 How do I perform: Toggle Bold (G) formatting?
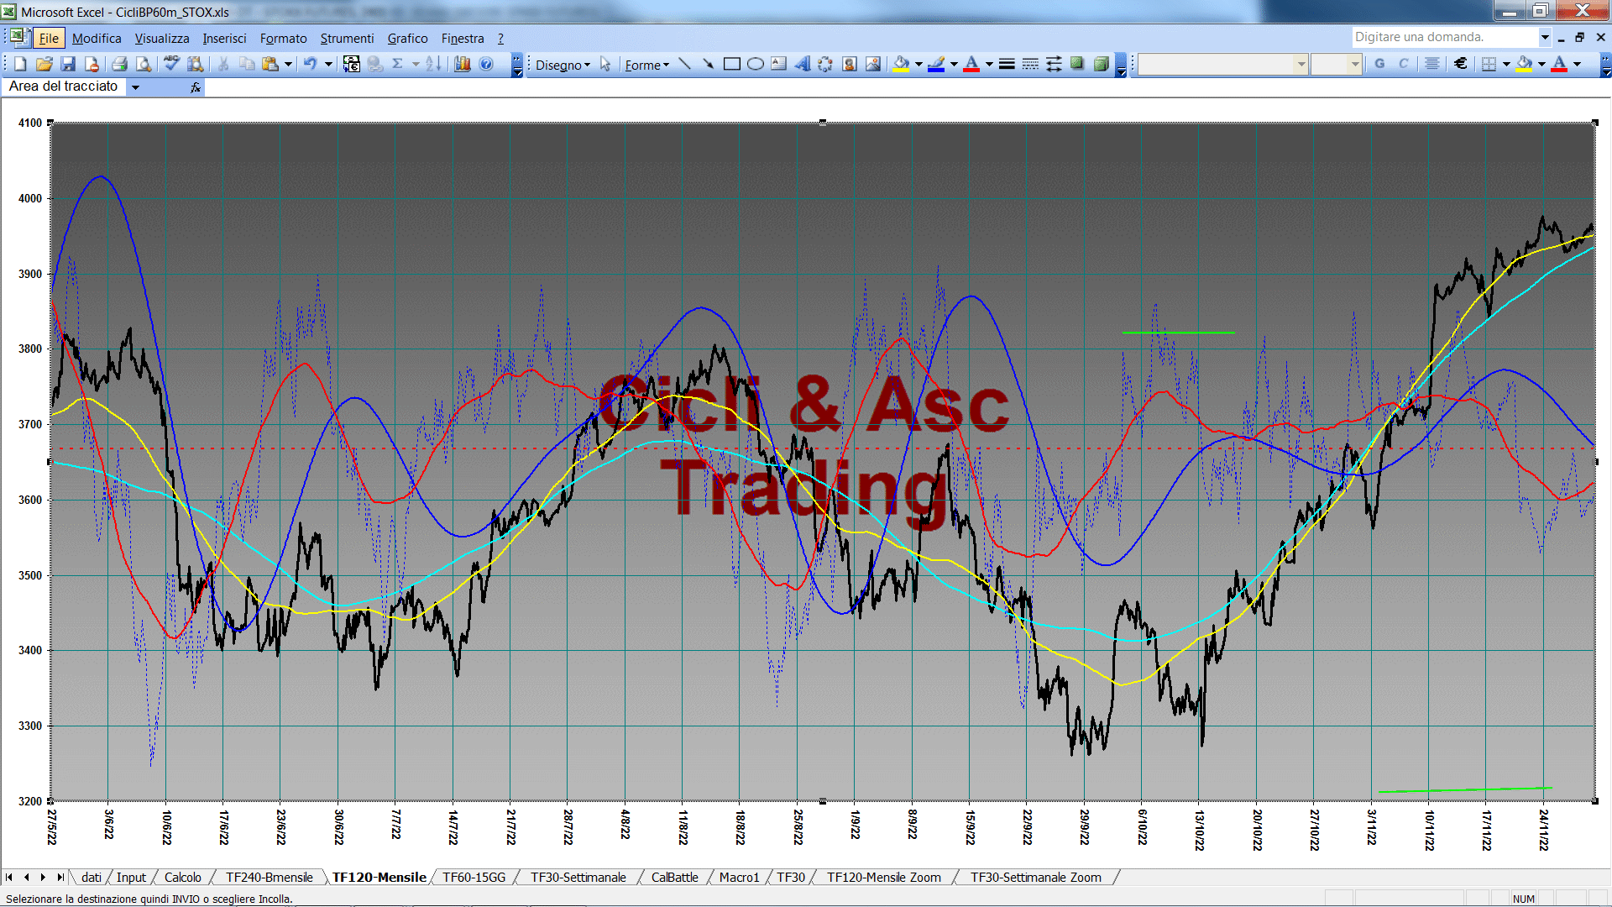tap(1379, 64)
